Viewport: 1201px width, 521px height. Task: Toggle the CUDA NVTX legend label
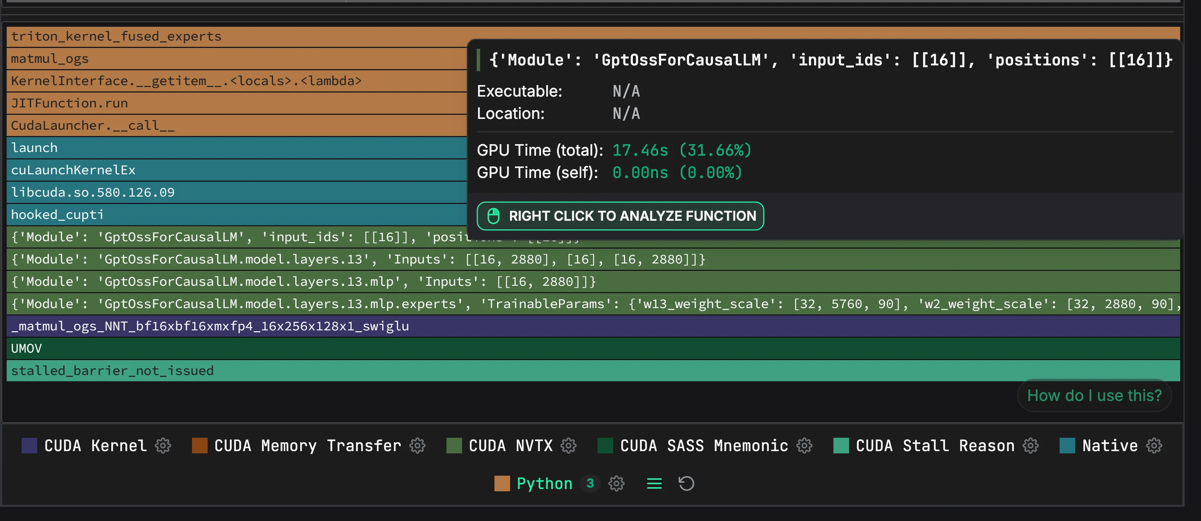(510, 446)
